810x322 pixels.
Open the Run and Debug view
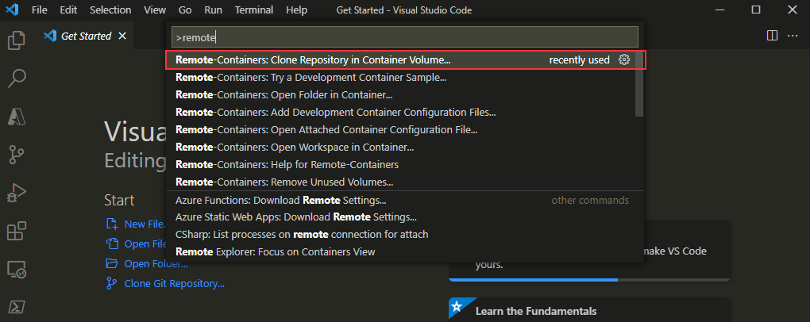(17, 193)
